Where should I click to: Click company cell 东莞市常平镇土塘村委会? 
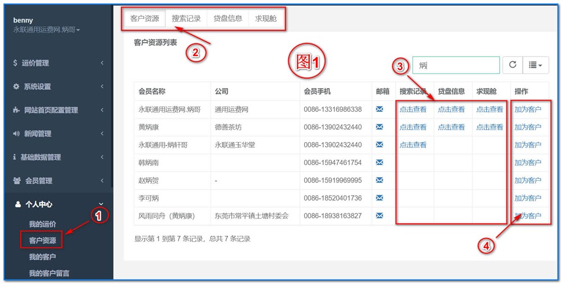pyautogui.click(x=252, y=216)
